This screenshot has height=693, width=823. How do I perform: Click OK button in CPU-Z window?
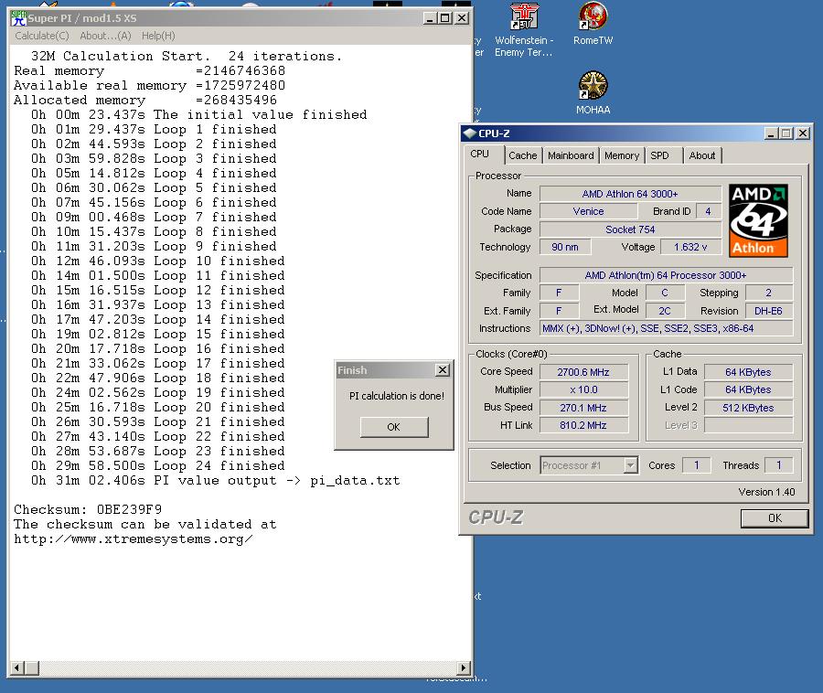click(775, 518)
